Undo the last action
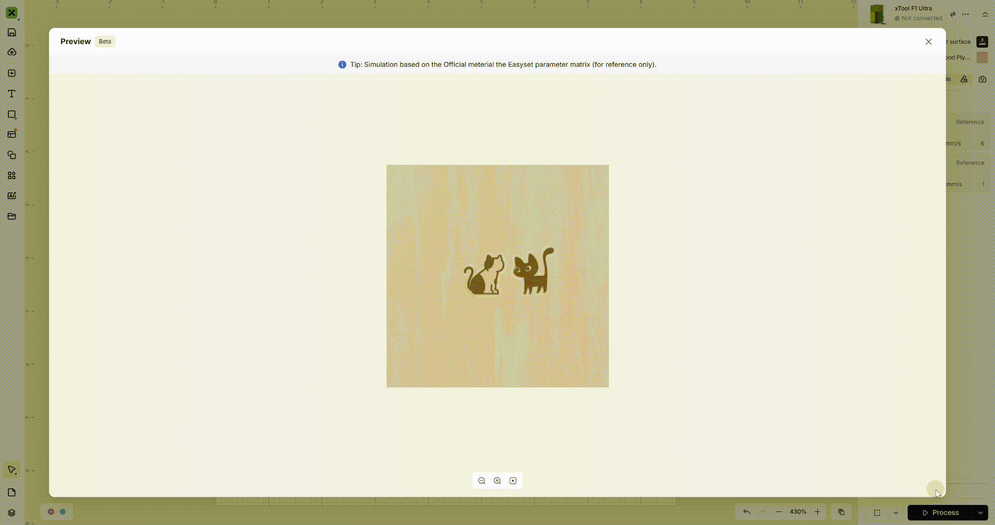The width and height of the screenshot is (995, 525). (x=747, y=512)
